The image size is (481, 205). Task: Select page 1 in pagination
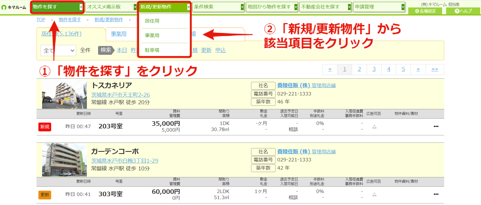click(345, 69)
